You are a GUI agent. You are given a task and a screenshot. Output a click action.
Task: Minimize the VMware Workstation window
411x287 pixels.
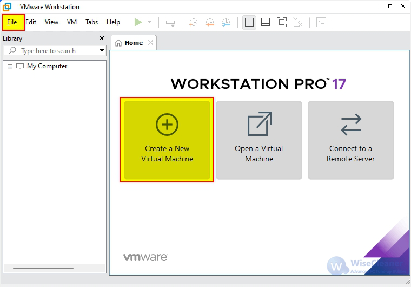[x=377, y=6]
